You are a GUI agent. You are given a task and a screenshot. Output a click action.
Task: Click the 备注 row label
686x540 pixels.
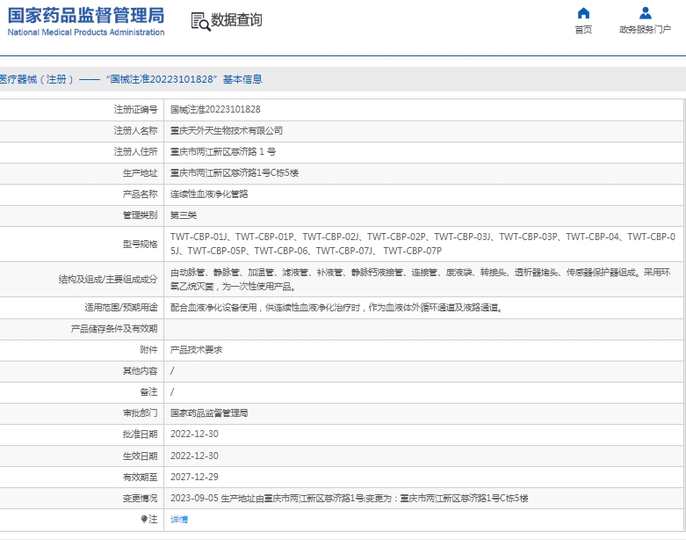(x=148, y=392)
